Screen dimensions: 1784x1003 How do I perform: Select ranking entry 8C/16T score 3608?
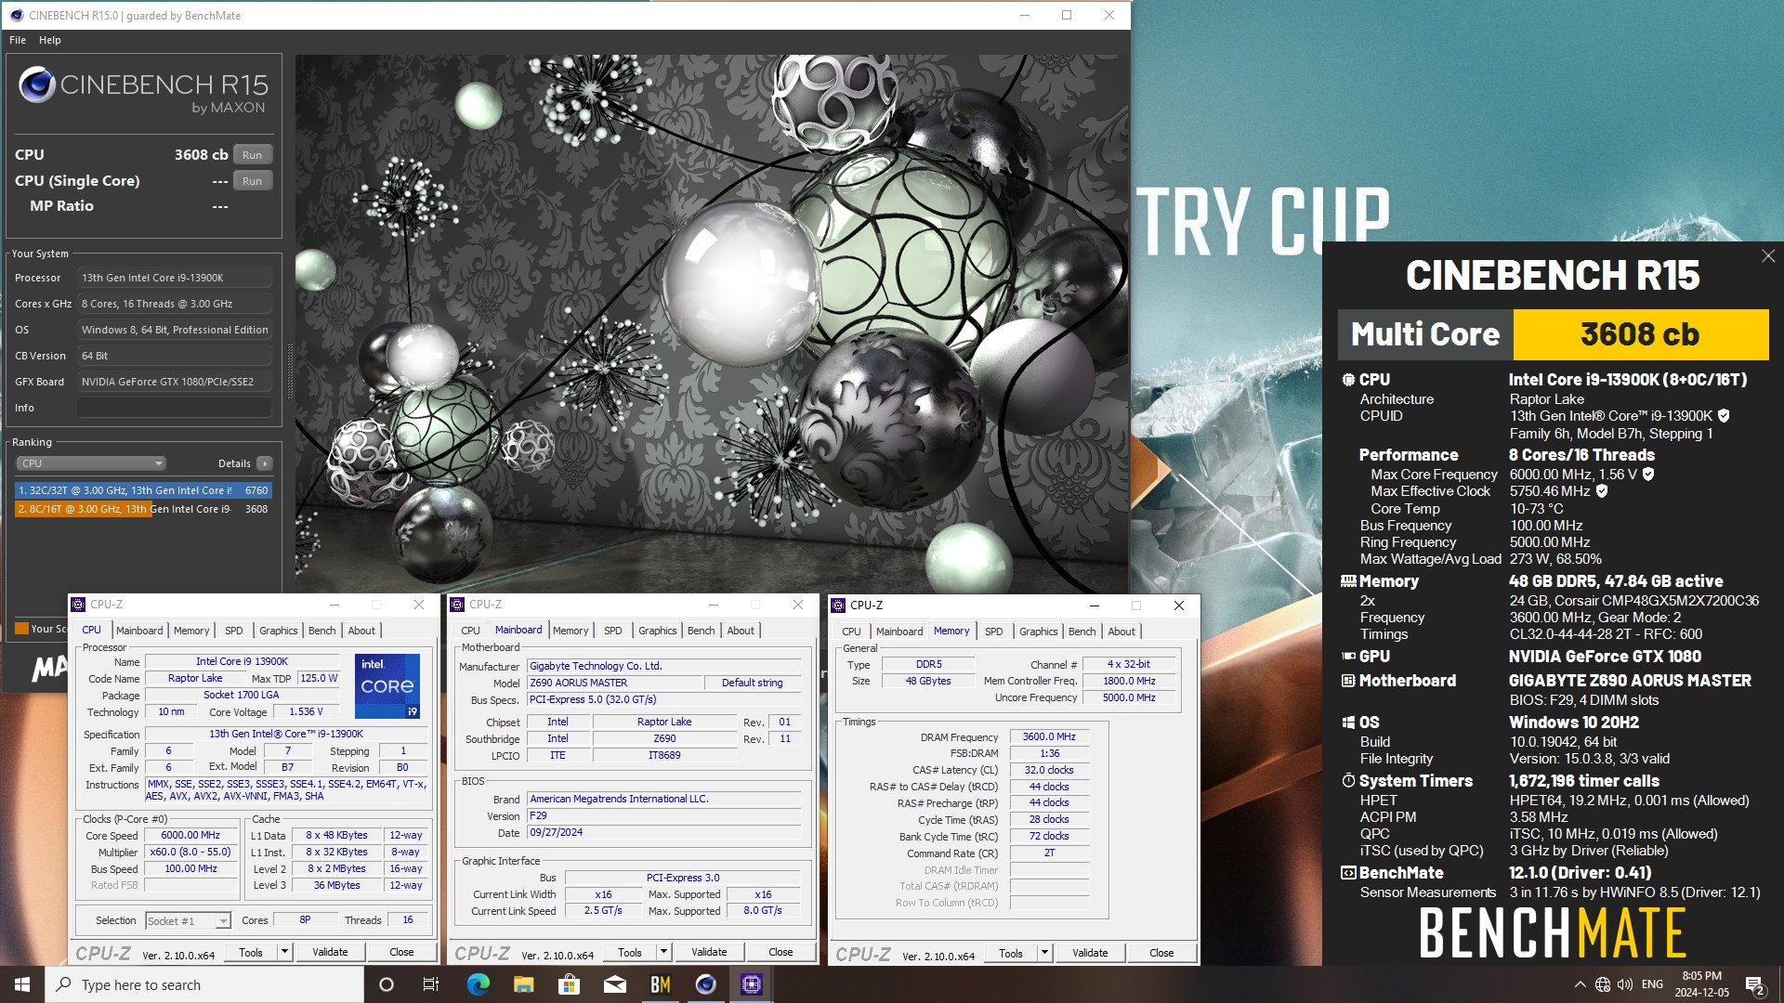pos(143,509)
